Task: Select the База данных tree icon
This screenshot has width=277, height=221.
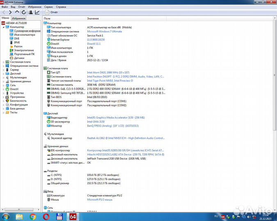Action: click(x=7, y=108)
